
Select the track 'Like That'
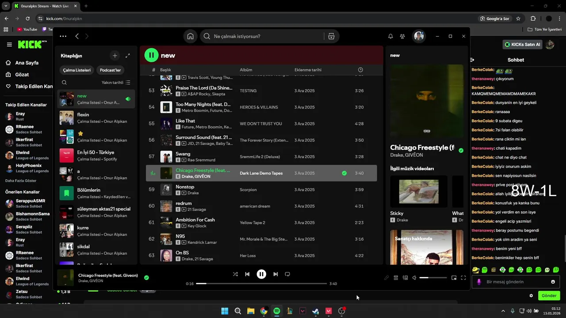click(261, 124)
